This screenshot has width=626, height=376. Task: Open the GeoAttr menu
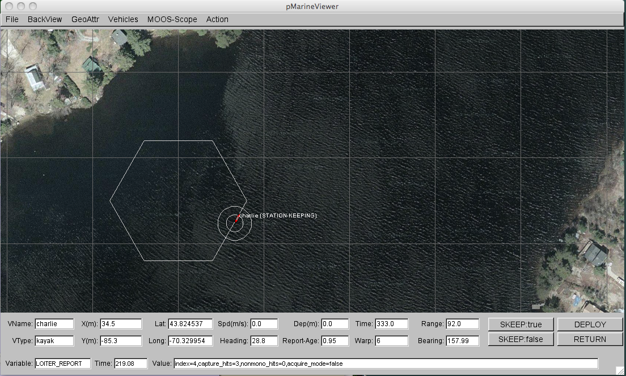pyautogui.click(x=85, y=19)
